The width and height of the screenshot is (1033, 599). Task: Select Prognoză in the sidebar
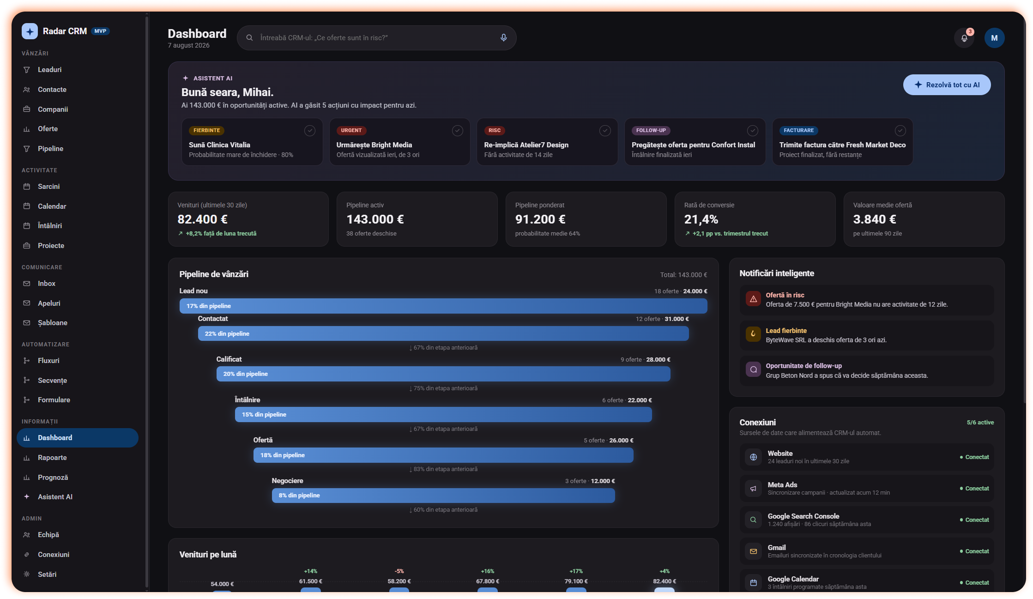[78, 478]
